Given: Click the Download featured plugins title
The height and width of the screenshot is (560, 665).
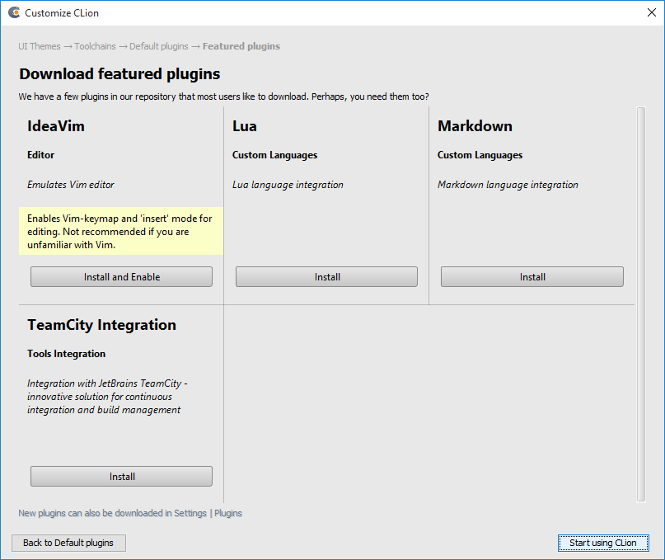Looking at the screenshot, I should (x=119, y=74).
